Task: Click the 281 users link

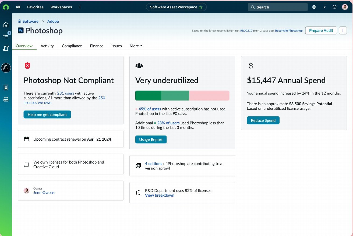Action: coord(66,93)
